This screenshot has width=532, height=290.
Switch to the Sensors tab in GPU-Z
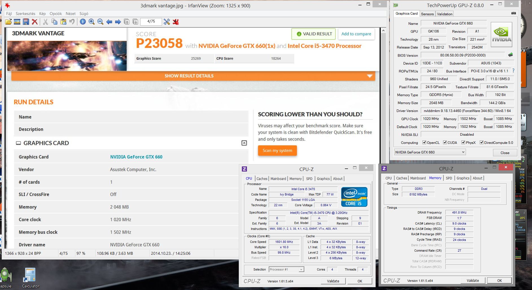pyautogui.click(x=427, y=14)
